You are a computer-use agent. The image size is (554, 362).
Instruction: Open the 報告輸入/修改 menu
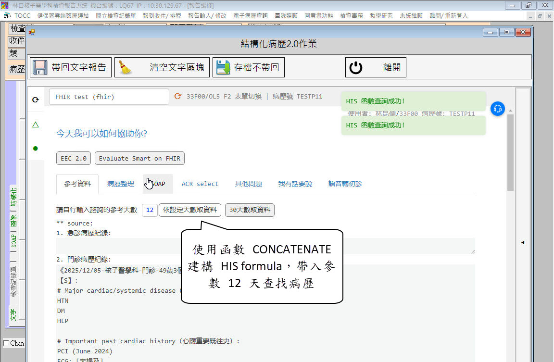207,15
